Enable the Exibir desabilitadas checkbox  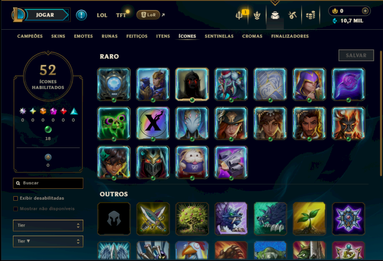pos(16,198)
